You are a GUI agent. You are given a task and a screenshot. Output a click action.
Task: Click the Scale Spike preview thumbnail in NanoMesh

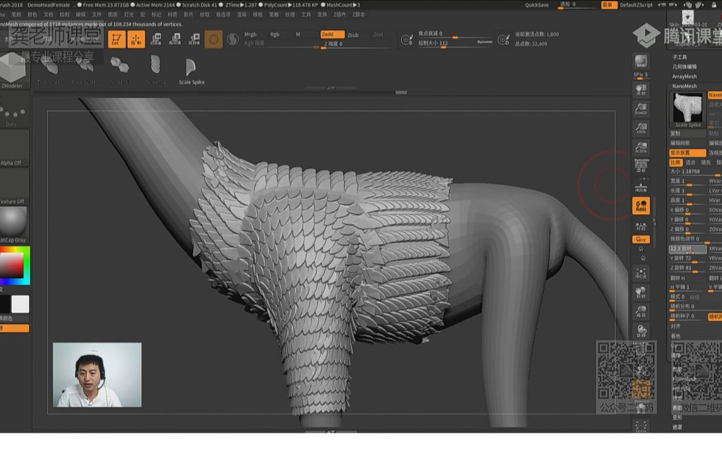tap(687, 108)
